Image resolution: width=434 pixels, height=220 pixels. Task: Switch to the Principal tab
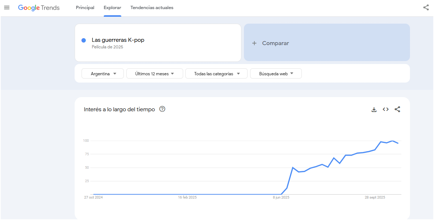pyautogui.click(x=85, y=8)
